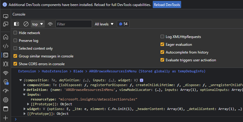Enable Hide network checkbox
Viewport: 243px width, 122px height.
(15, 33)
